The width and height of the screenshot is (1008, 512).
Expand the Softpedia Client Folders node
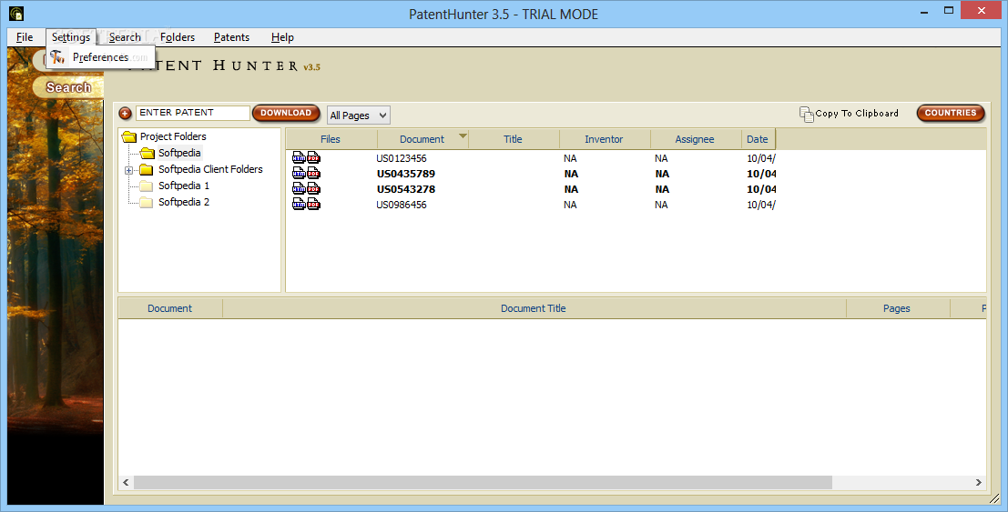pyautogui.click(x=128, y=170)
